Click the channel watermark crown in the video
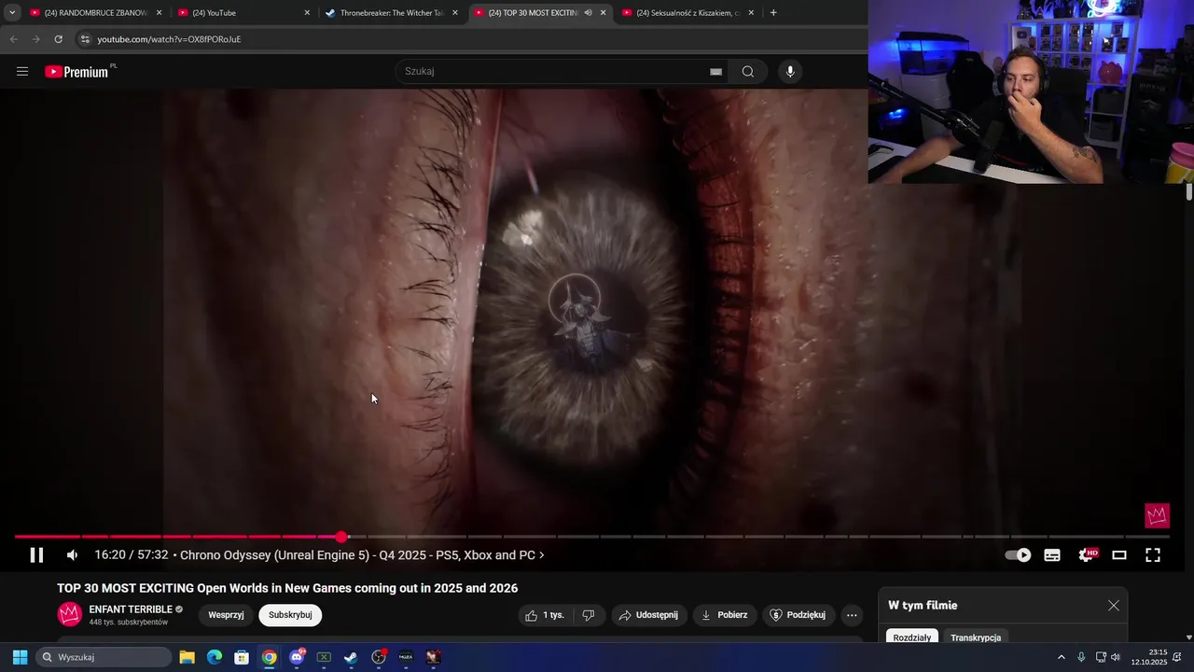Image resolution: width=1194 pixels, height=672 pixels. (x=1157, y=515)
